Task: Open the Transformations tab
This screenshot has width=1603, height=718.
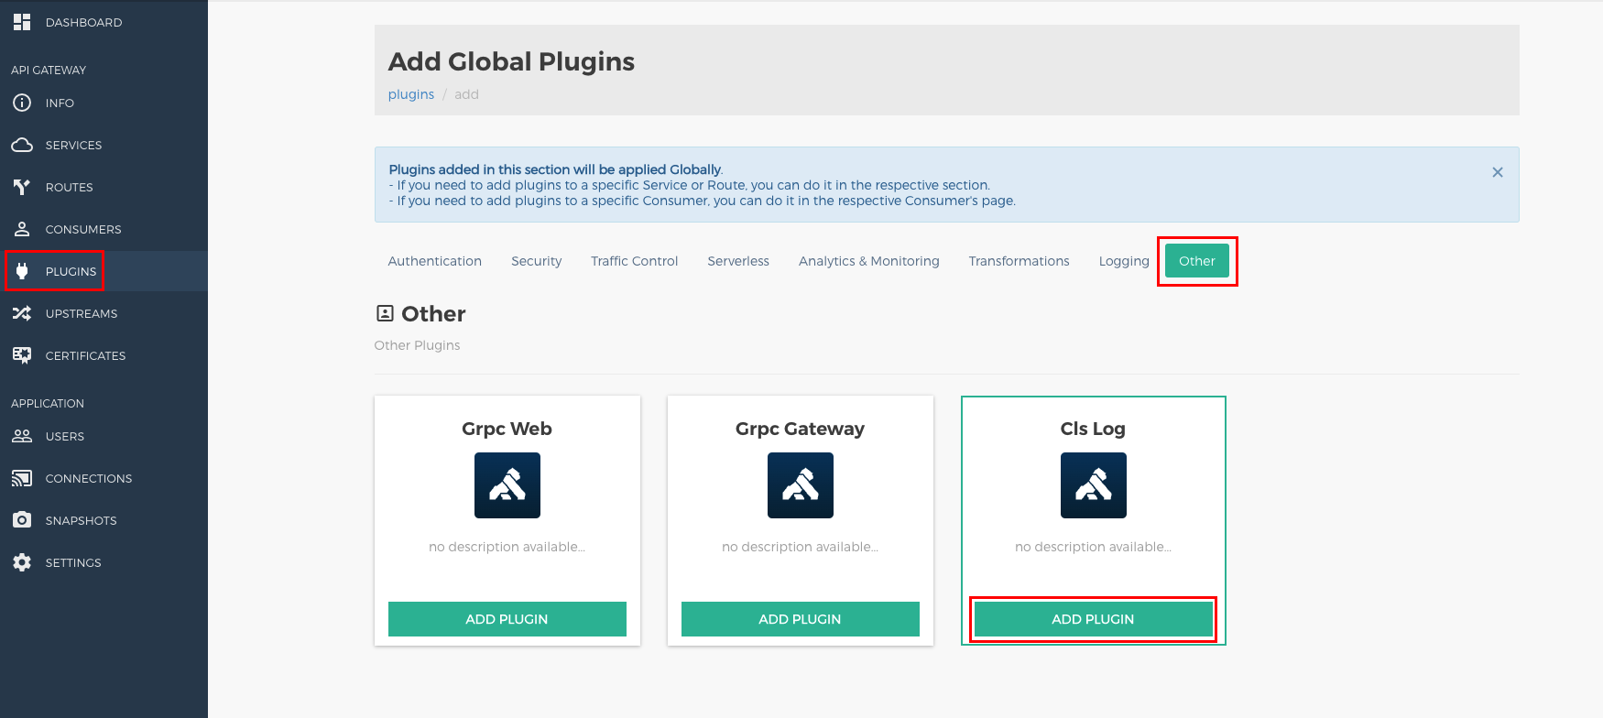Action: point(1020,261)
